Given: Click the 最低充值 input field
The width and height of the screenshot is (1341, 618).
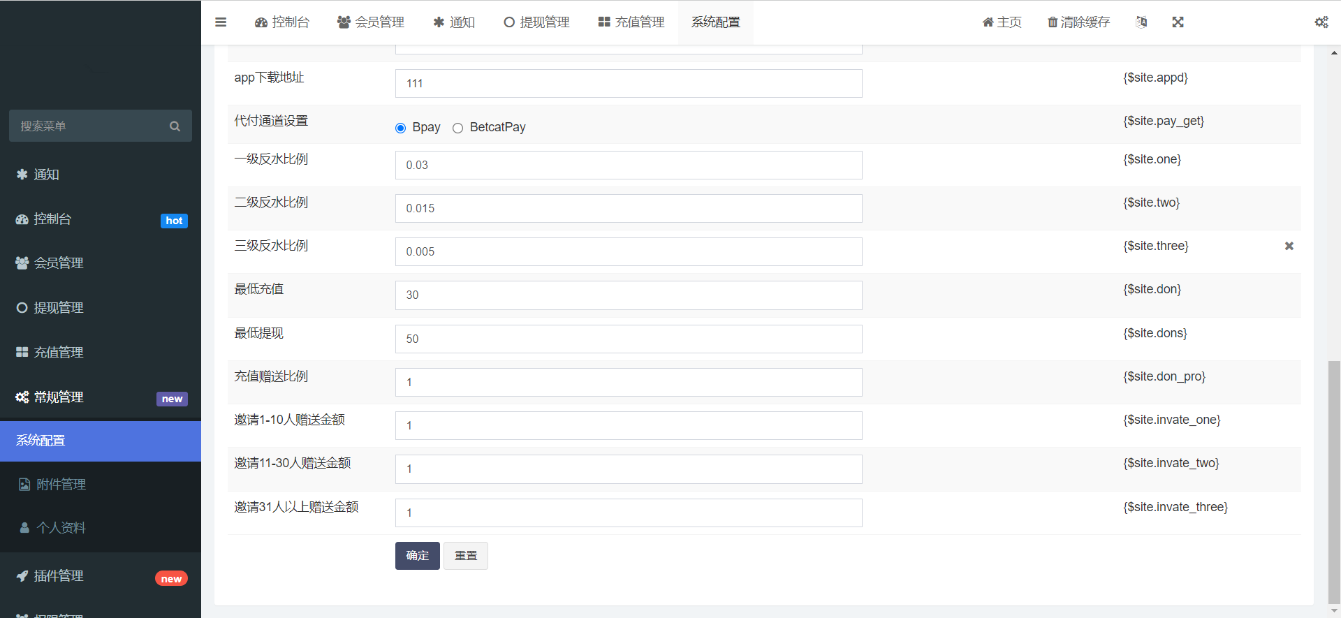Looking at the screenshot, I should 628,295.
